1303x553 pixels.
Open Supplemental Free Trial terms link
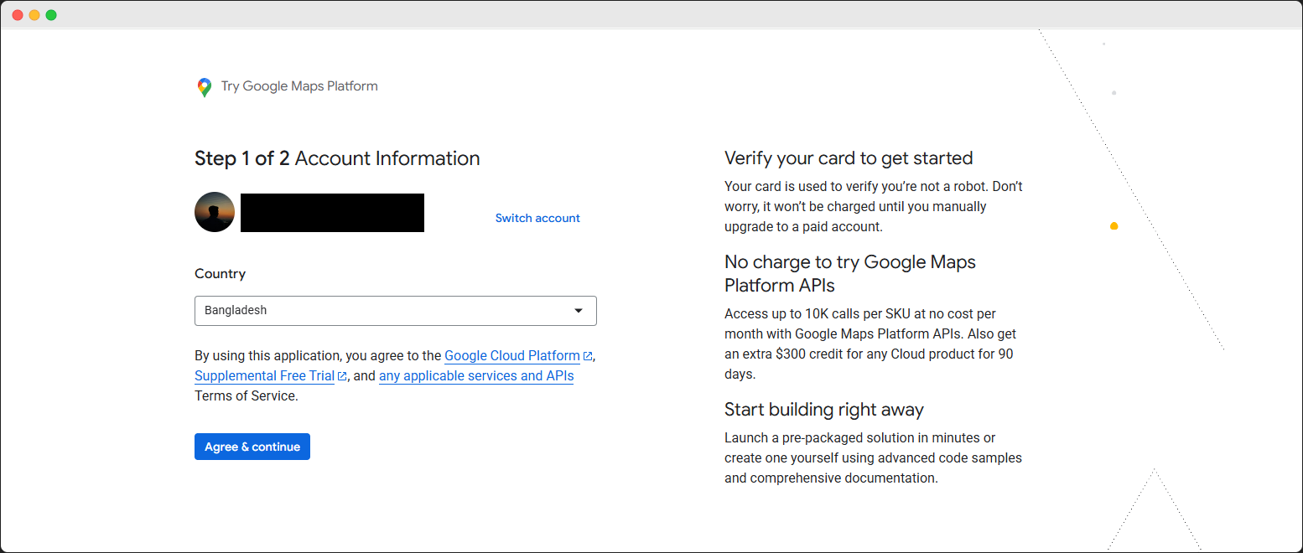point(264,375)
